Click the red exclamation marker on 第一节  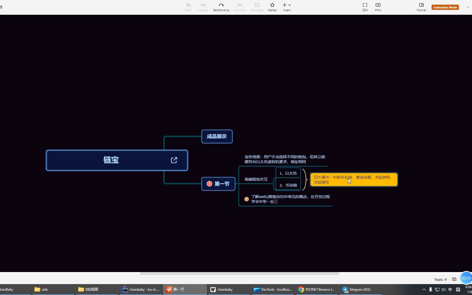tap(210, 184)
